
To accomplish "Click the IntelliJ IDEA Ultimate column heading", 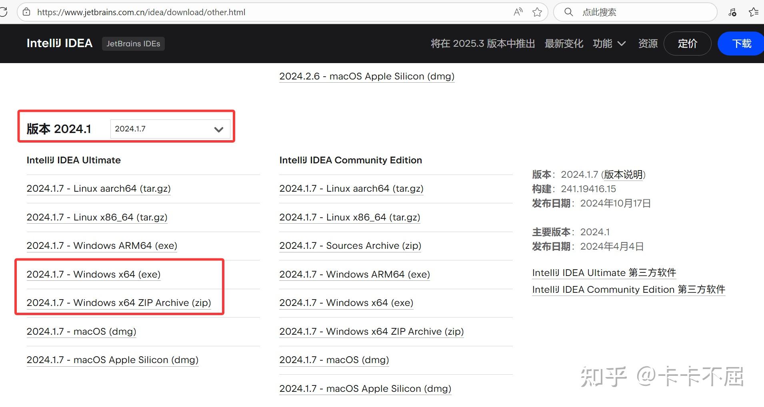I will 74,160.
